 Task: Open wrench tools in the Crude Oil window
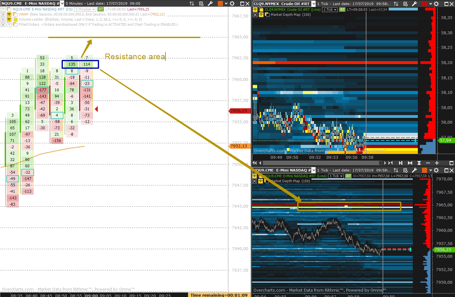click(x=414, y=4)
